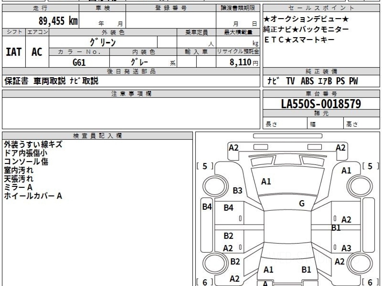The width and height of the screenshot is (382, 286).
Task: Select the カラーNo. label
Action: point(79,52)
